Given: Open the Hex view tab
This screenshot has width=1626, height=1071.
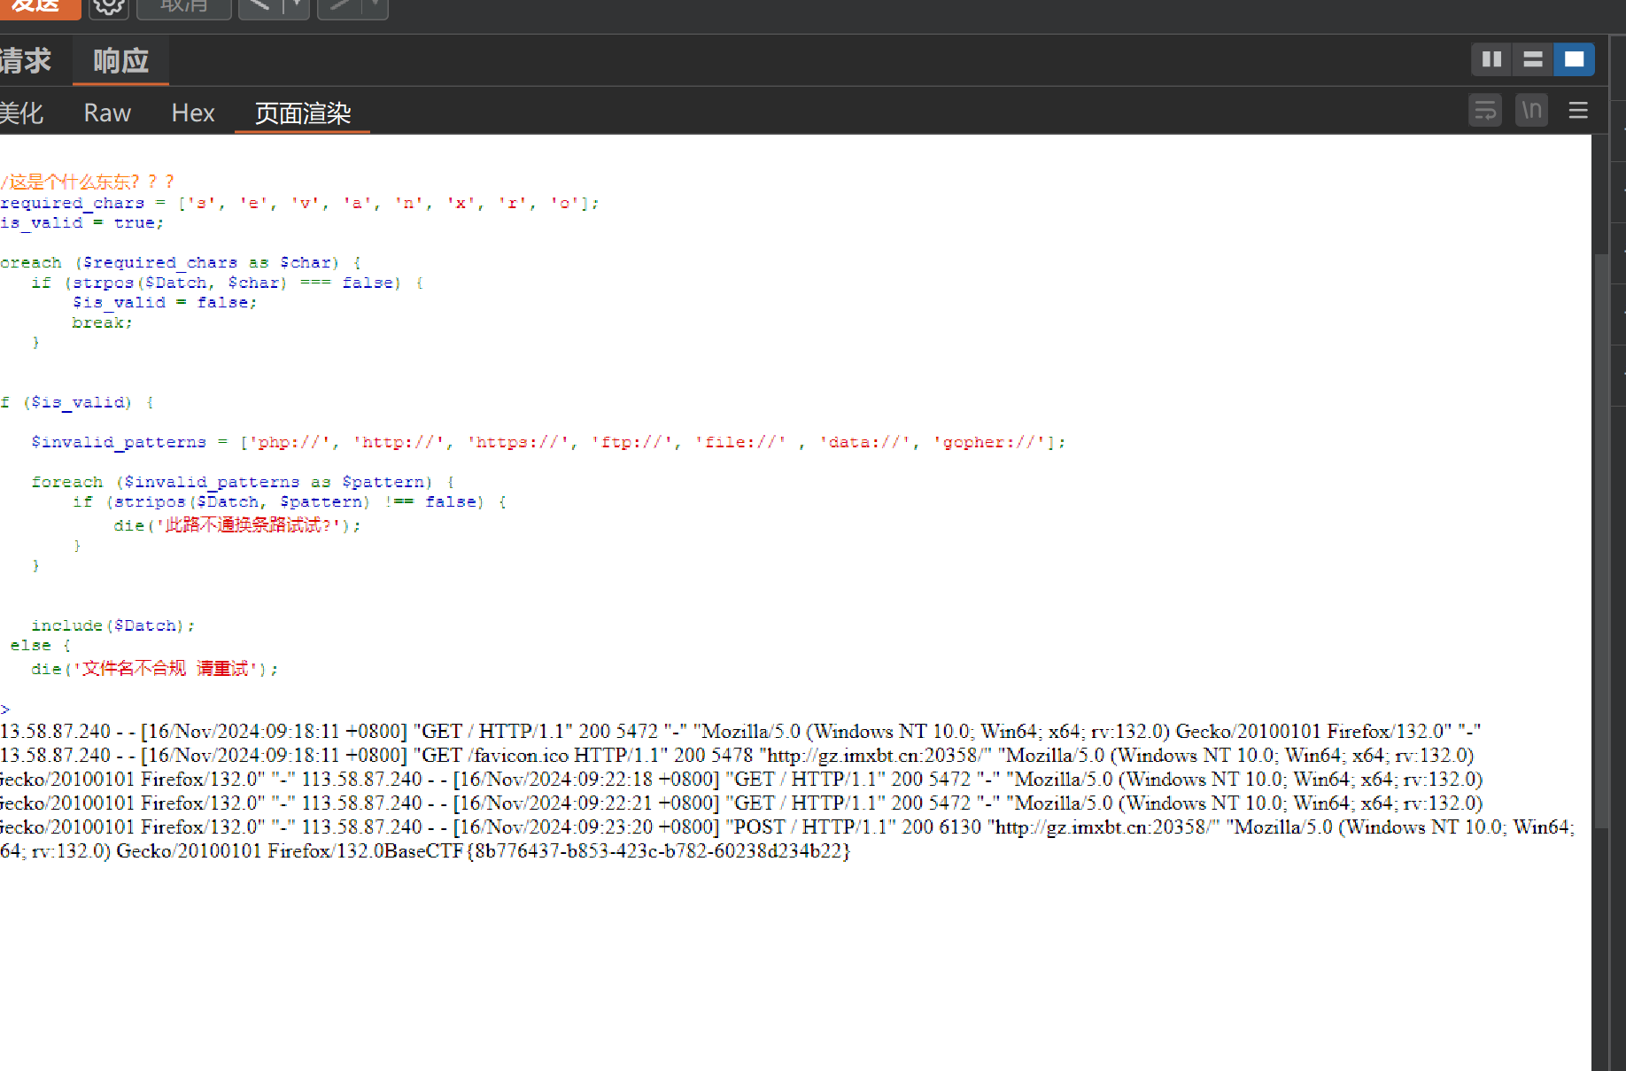Looking at the screenshot, I should point(192,113).
